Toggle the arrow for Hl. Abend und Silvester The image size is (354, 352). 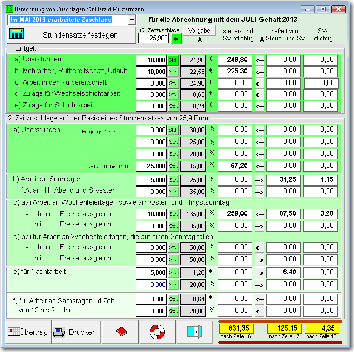coord(260,192)
